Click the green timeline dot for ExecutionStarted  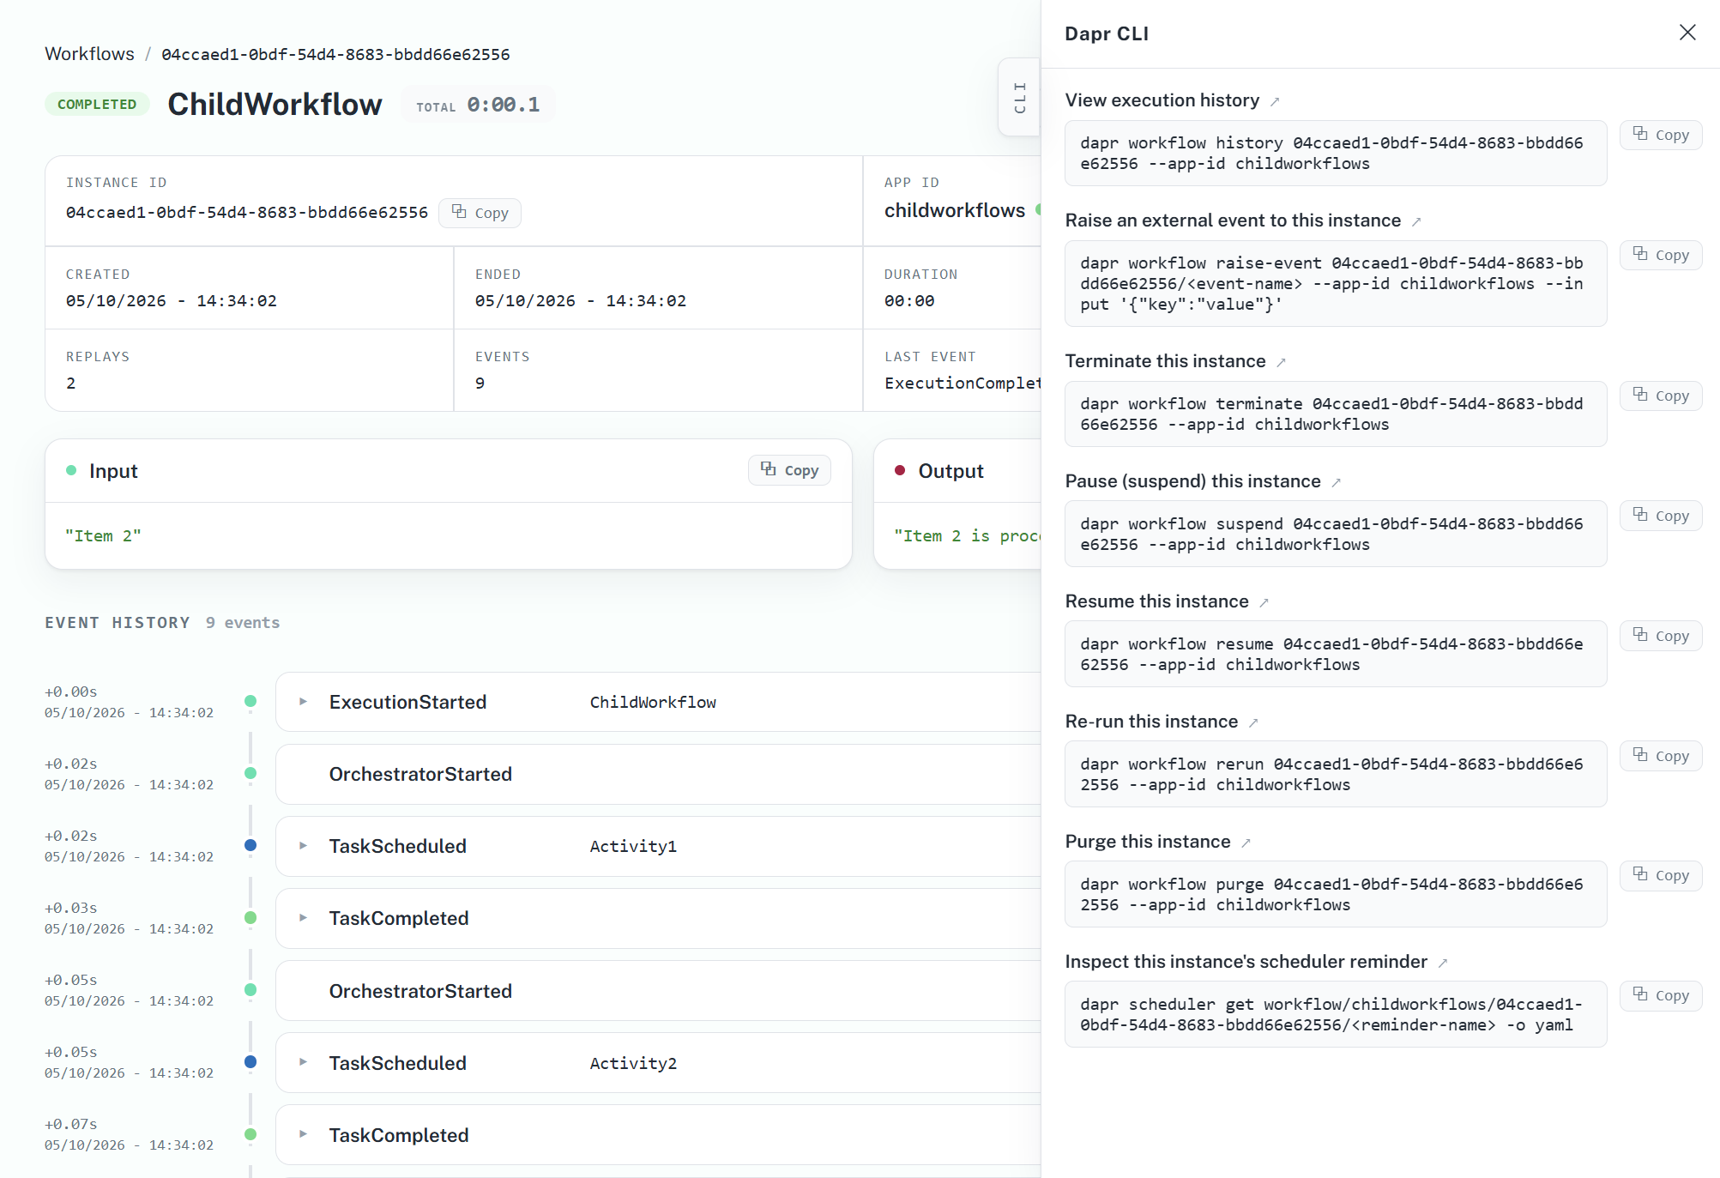[x=250, y=701]
